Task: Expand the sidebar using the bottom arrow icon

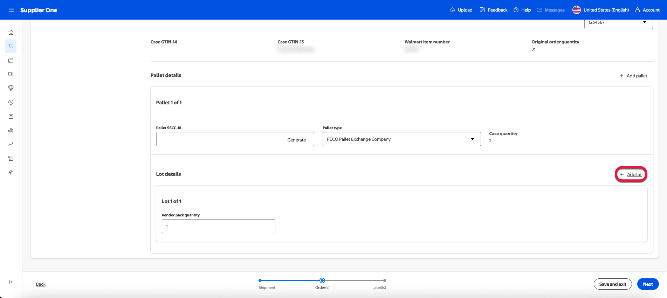Action: [x=11, y=282]
